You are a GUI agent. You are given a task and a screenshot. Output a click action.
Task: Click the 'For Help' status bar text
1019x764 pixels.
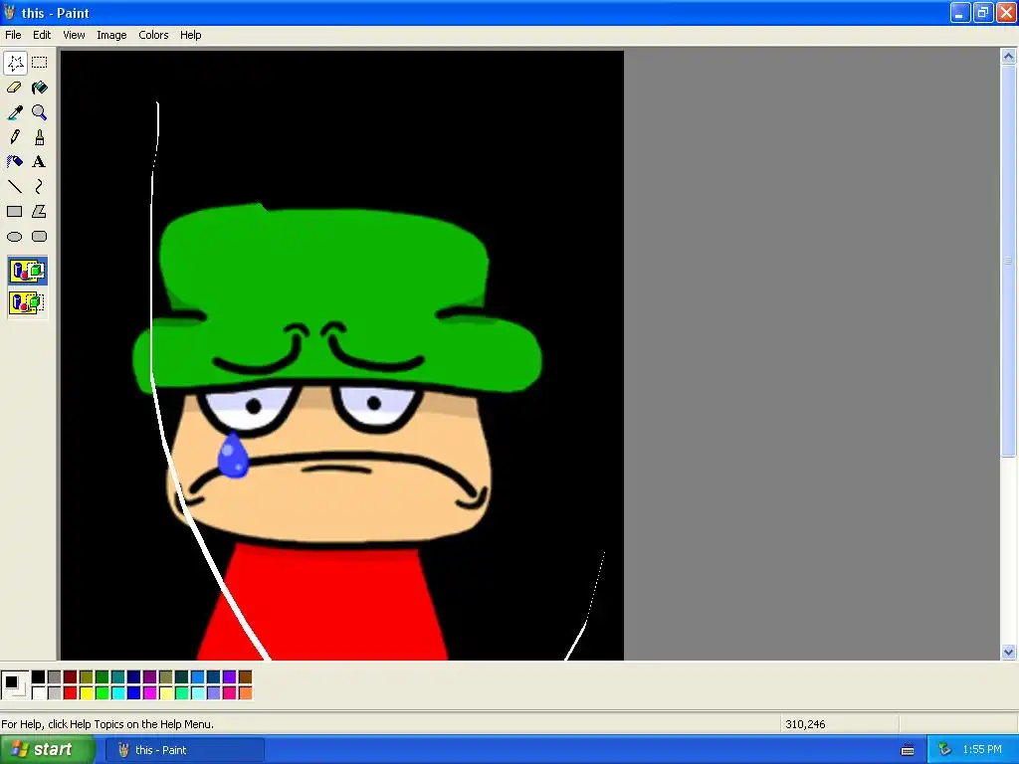(107, 724)
